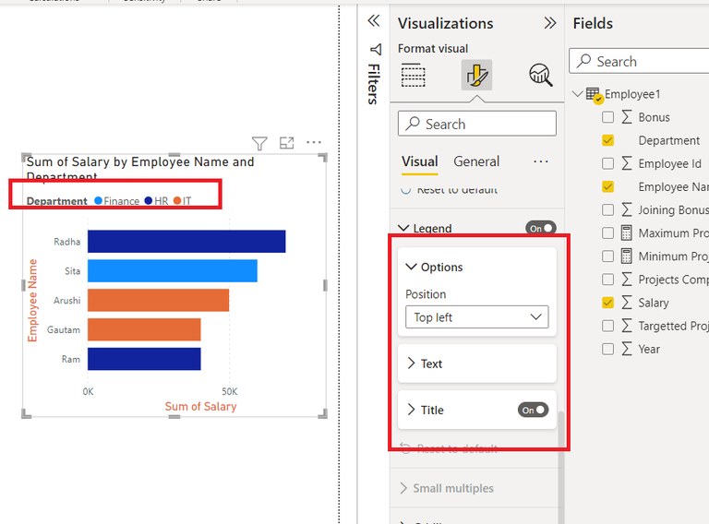Screen dimensions: 709x524
Task: Select Sita's bar in the chart
Action: (173, 270)
